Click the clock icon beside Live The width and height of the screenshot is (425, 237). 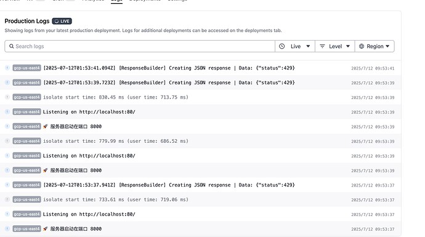(x=282, y=46)
